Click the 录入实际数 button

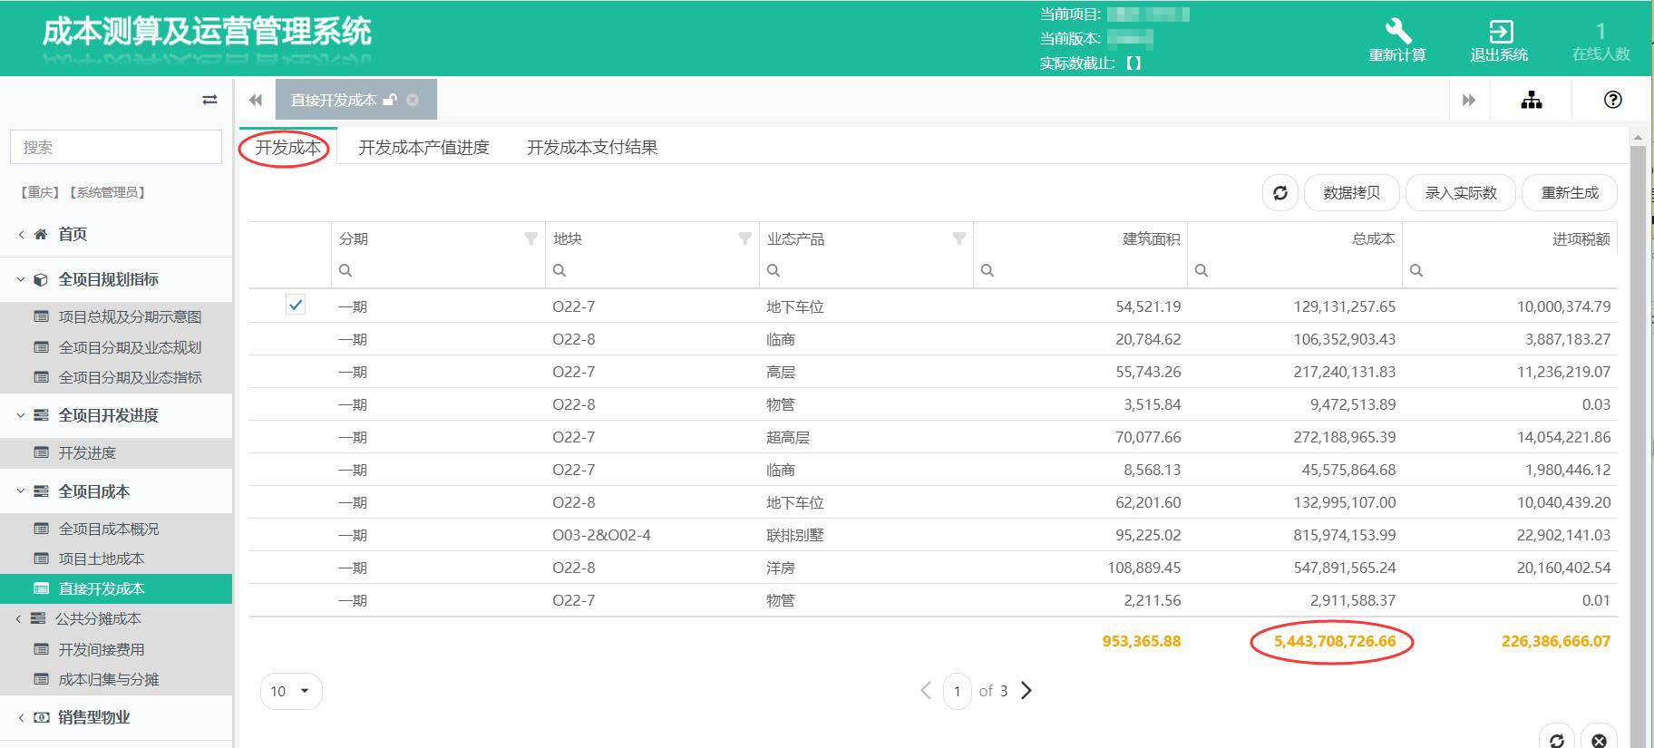[x=1460, y=193]
